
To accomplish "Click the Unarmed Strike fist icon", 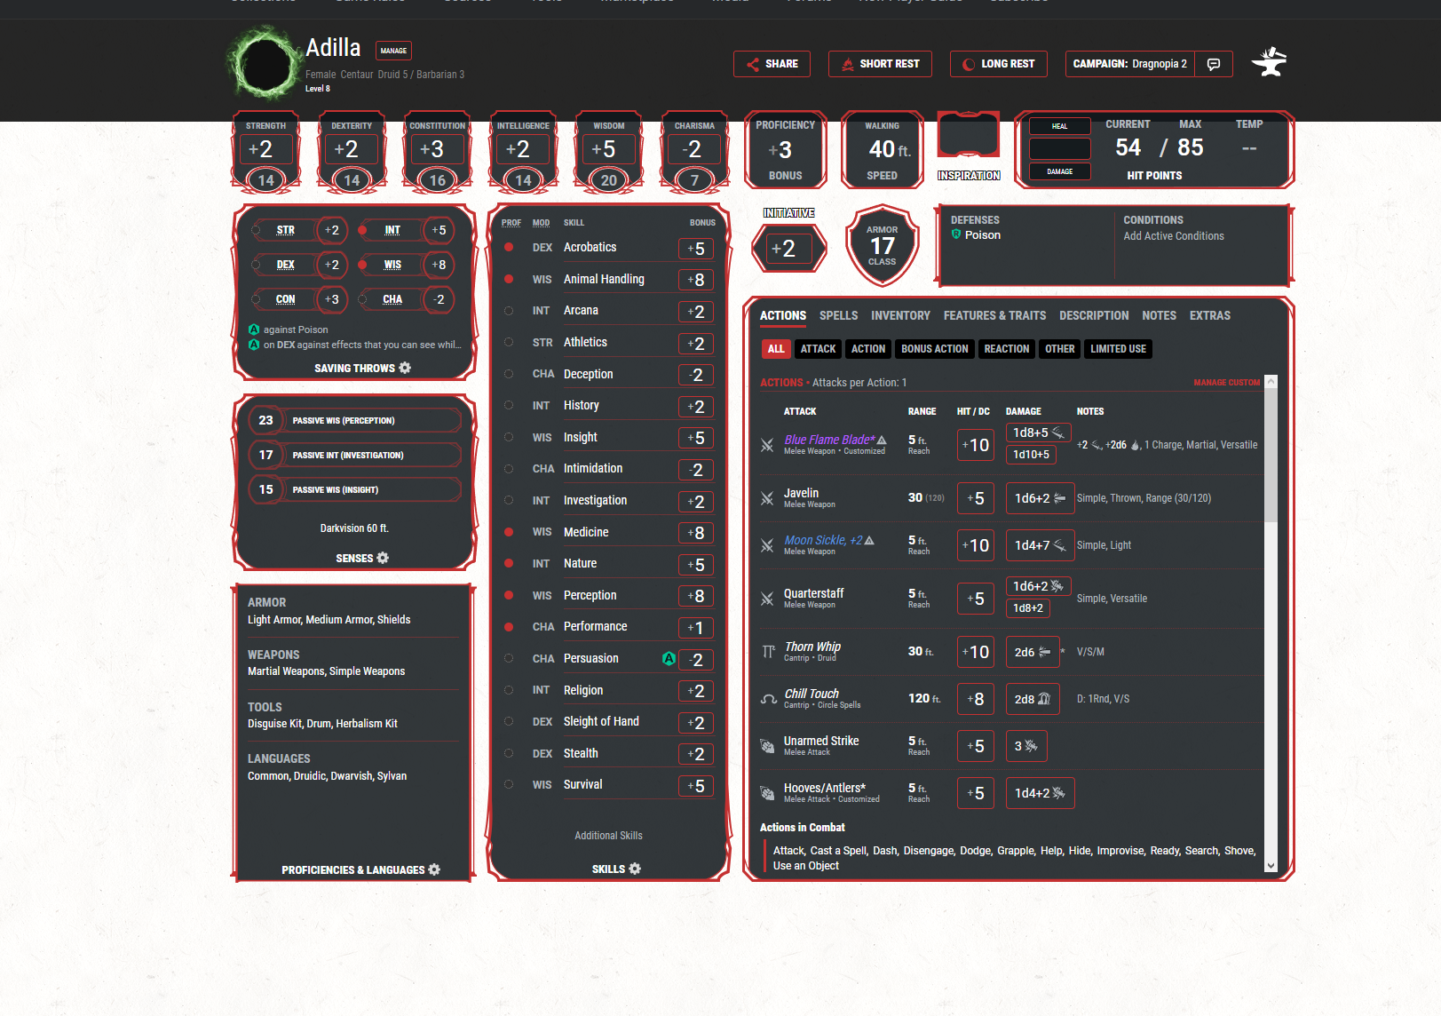I will [x=767, y=746].
